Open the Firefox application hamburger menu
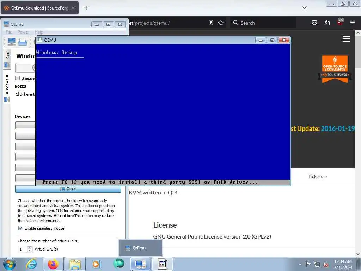 coord(353,23)
